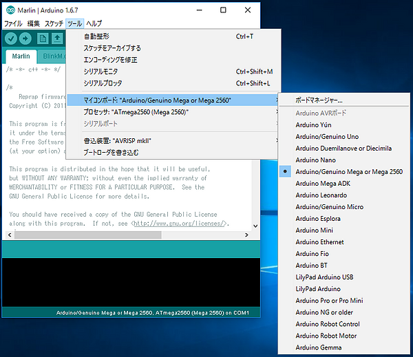Viewport: 413px width, 357px height.
Task: Close the ツール menu via its title
Action: (x=75, y=23)
